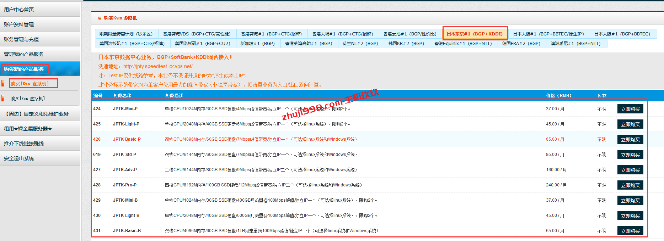Switch to 香港葵湾VDS (BGP+CTG/高性能) tab

(x=197, y=34)
